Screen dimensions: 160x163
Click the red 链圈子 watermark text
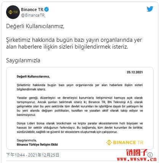pyautogui.click(x=137, y=152)
